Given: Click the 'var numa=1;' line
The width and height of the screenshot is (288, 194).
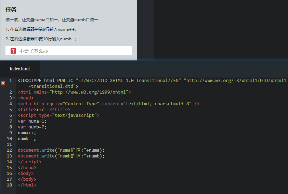Looking at the screenshot, I should click(x=32, y=121).
